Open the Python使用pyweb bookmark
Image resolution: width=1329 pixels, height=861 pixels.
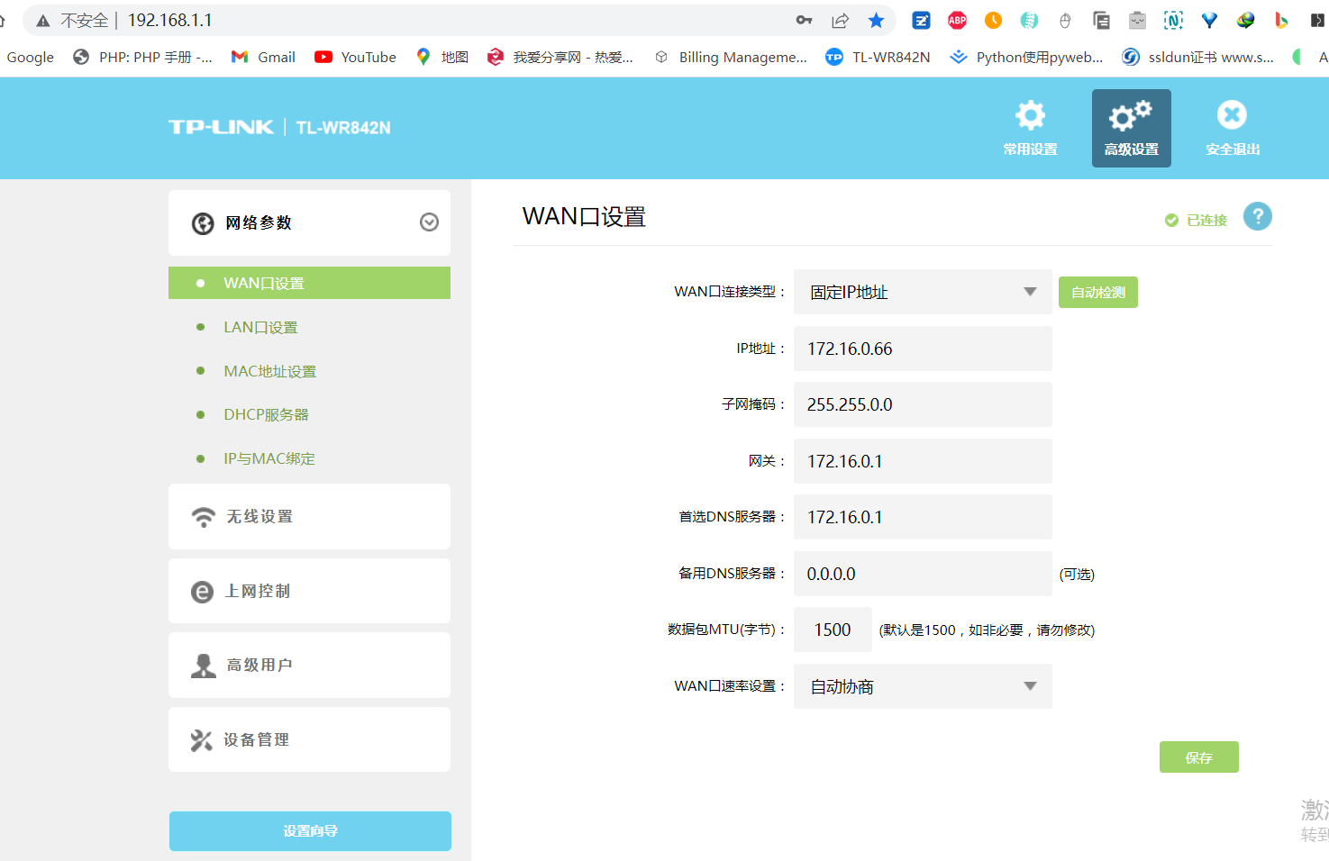tap(1026, 57)
